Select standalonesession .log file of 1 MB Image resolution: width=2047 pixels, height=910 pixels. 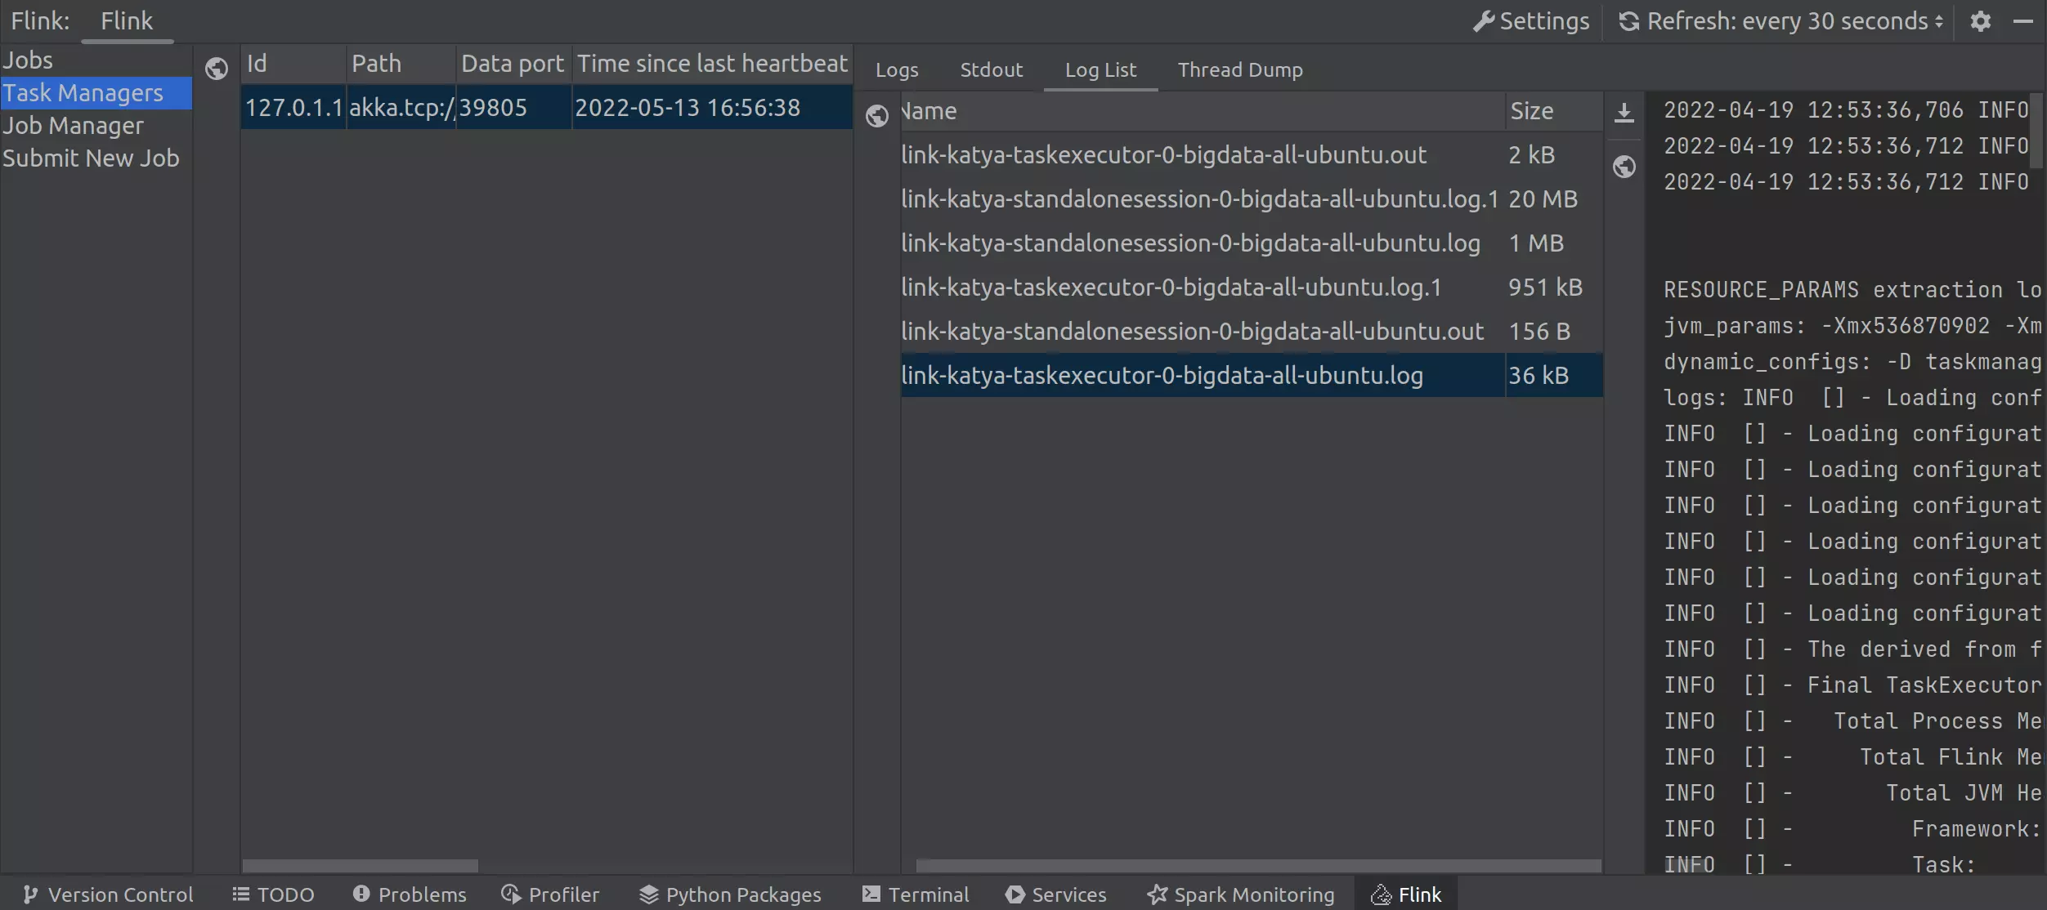[x=1252, y=243]
